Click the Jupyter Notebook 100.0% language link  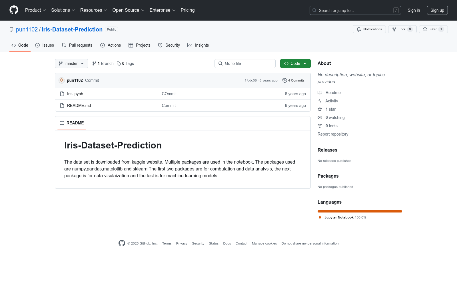pyautogui.click(x=342, y=217)
